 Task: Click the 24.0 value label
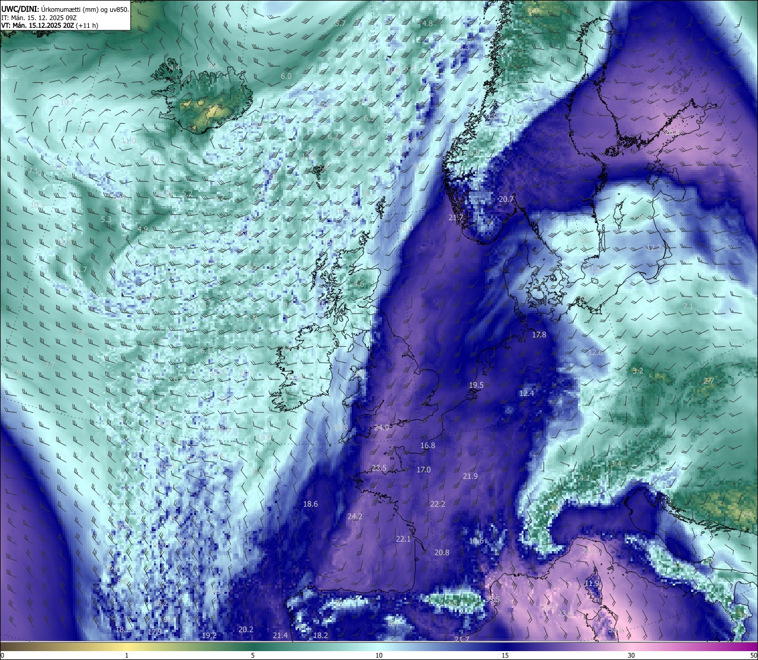(x=382, y=428)
